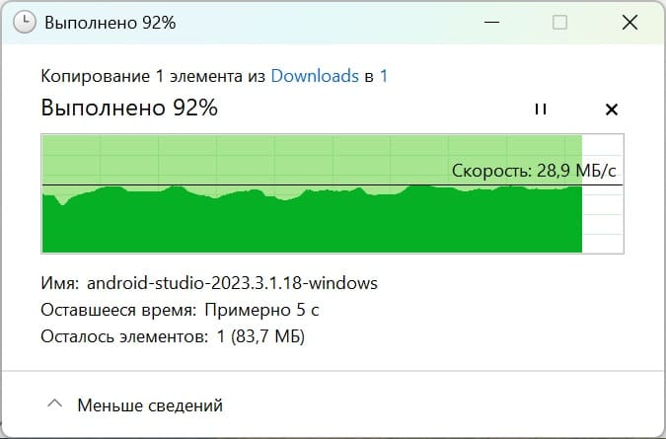Image resolution: width=666 pixels, height=439 pixels.
Task: Select the "Меньше сведений" label
Action: pyautogui.click(x=150, y=405)
